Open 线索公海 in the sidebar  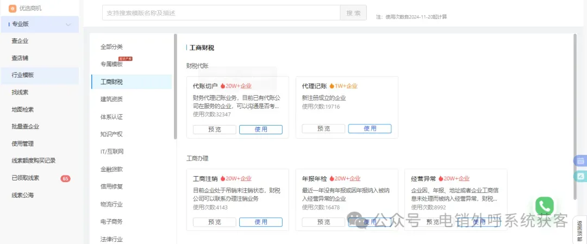pyautogui.click(x=39, y=195)
